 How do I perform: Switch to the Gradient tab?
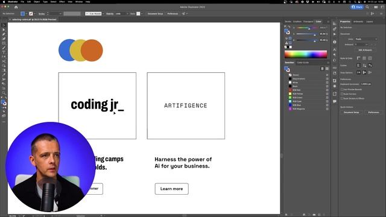pos(297,22)
